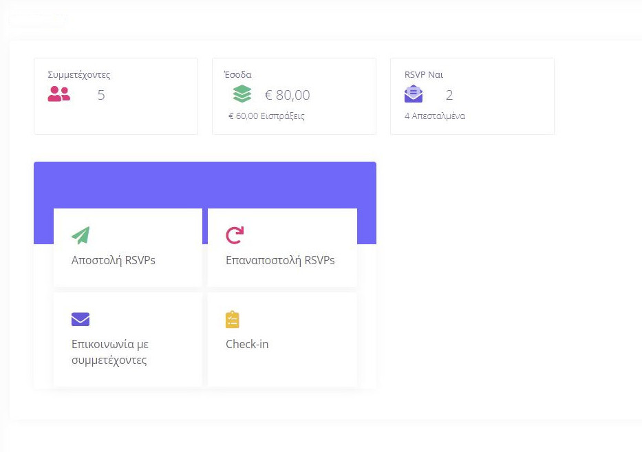This screenshot has width=642, height=452.
Task: Open Επικοινωνία με συμμετέχοντες
Action: coord(128,339)
